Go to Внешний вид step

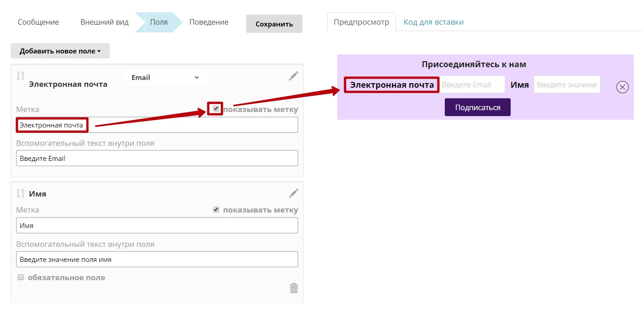click(104, 22)
